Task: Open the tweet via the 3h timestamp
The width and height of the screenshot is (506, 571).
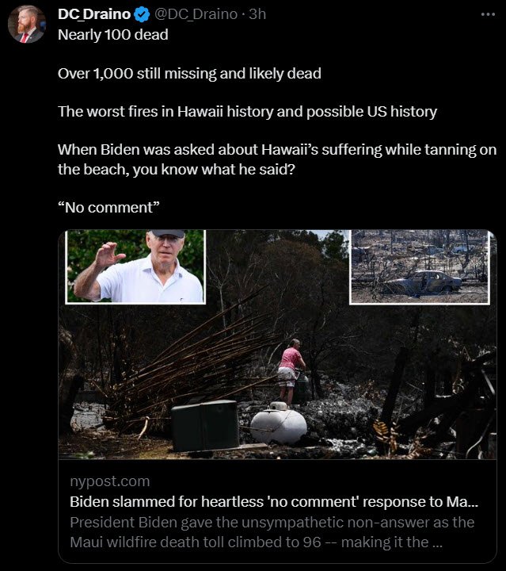Action: point(257,14)
